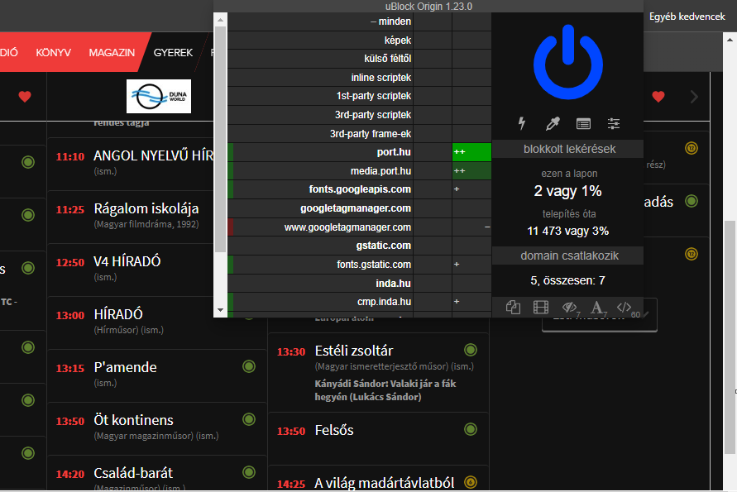Toggle the block large media film icon
737x492 pixels.
[x=541, y=308]
